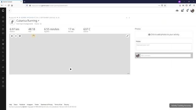196x110 pixels.
Task: Open the trophy icon in sidebar
Action: [3, 82]
